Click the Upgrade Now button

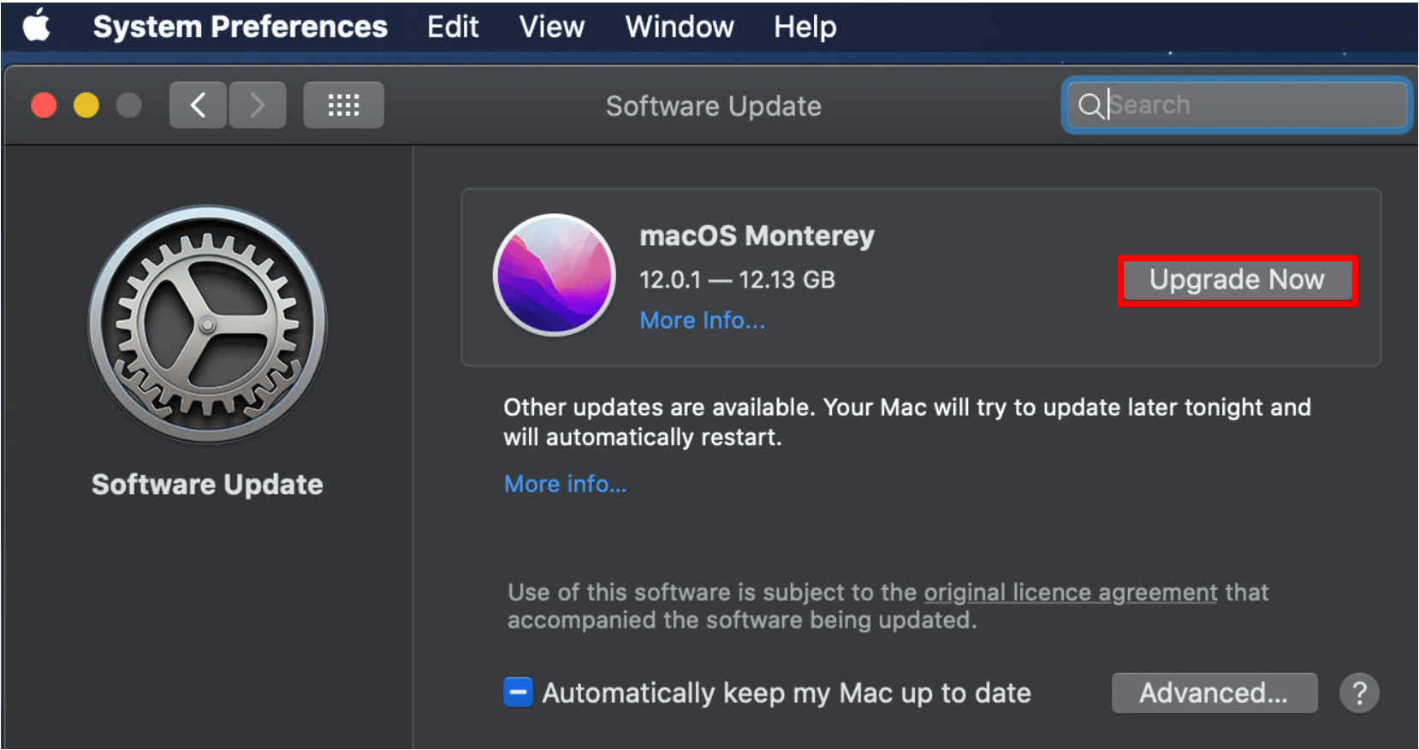coord(1237,280)
